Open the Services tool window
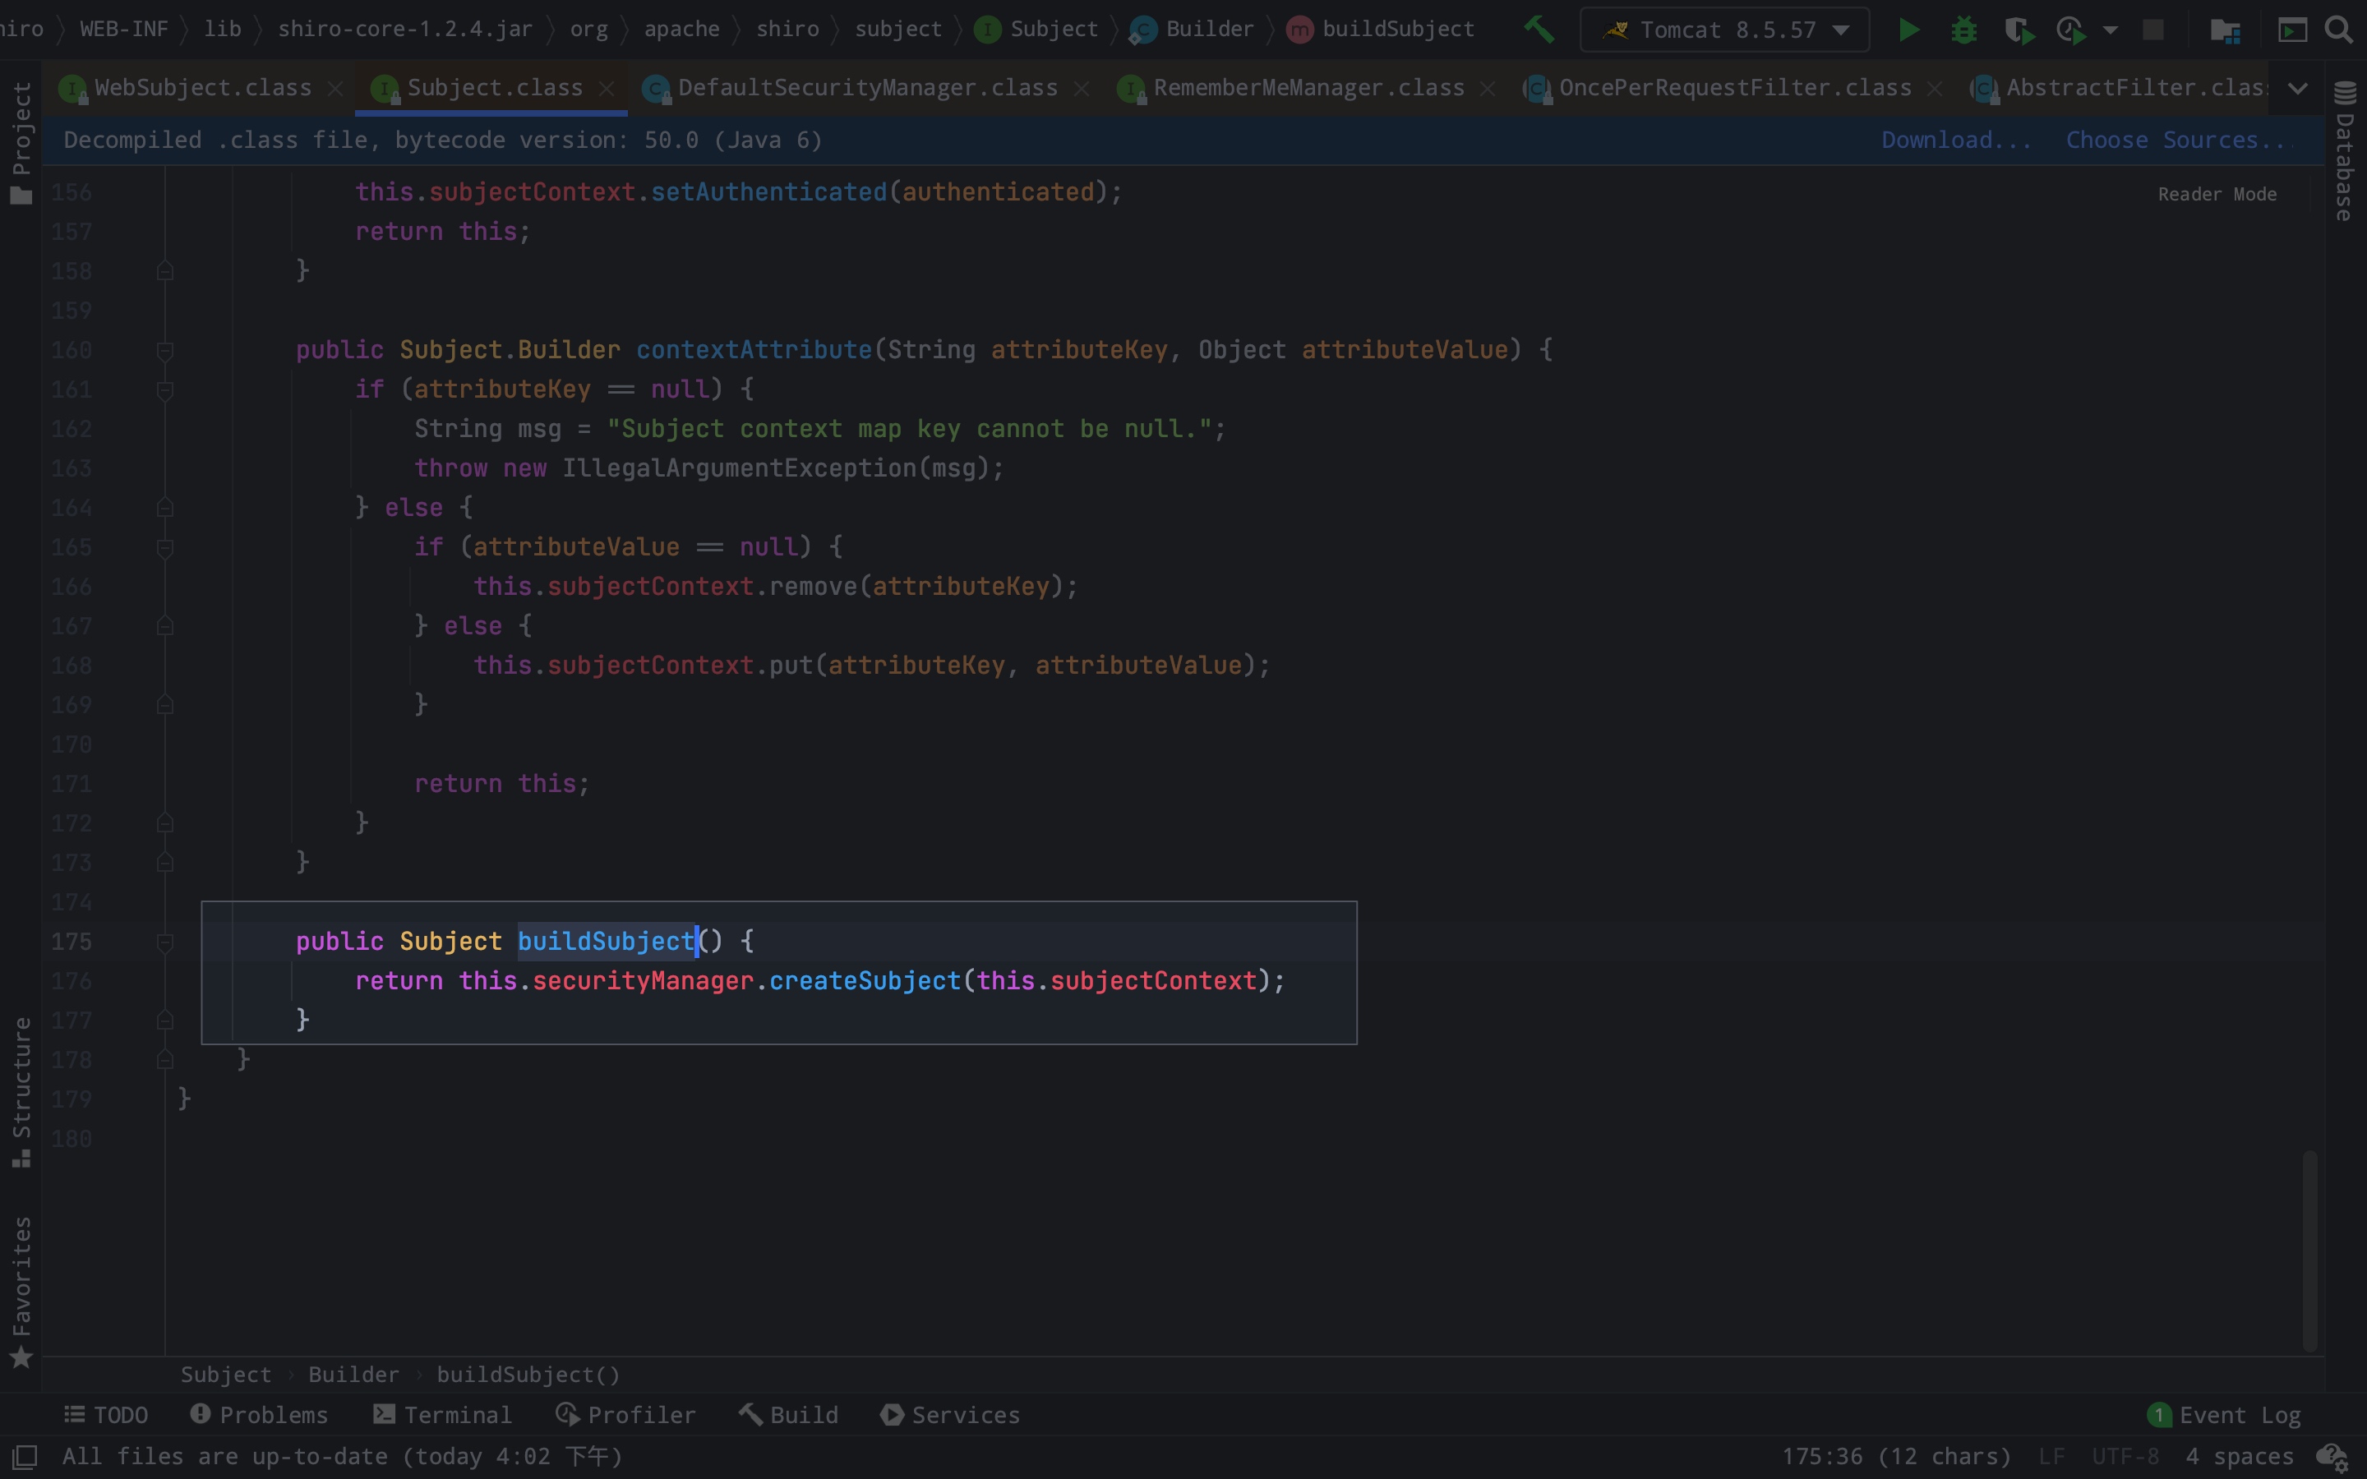 950,1414
